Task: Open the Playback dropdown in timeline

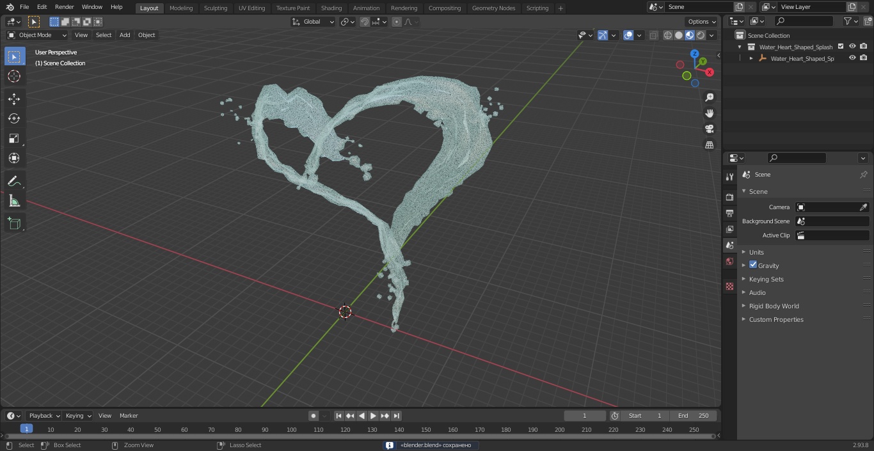Action: (44, 416)
